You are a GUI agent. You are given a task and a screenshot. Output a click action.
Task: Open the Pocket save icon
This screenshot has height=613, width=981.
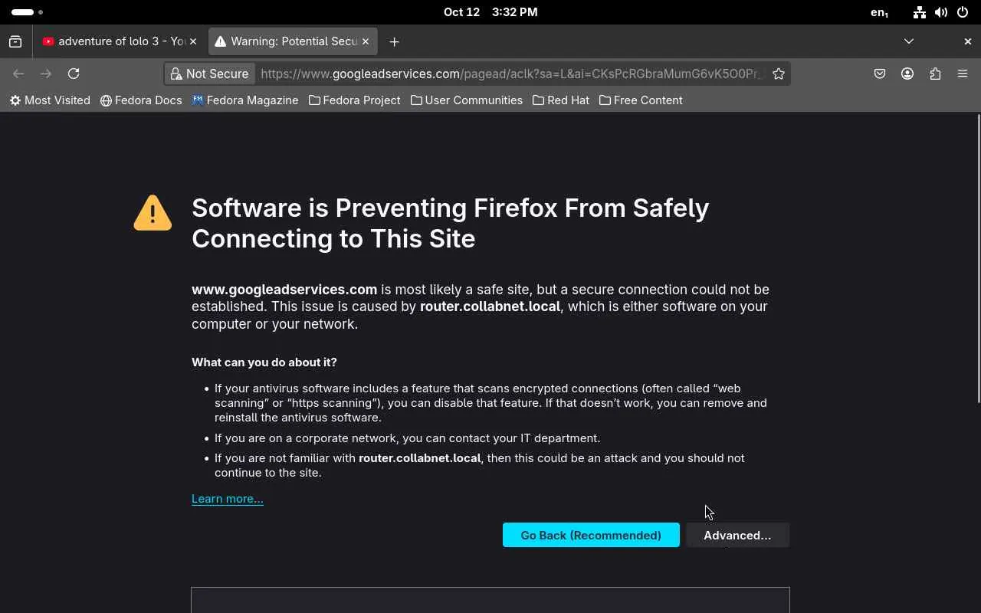[880, 74]
